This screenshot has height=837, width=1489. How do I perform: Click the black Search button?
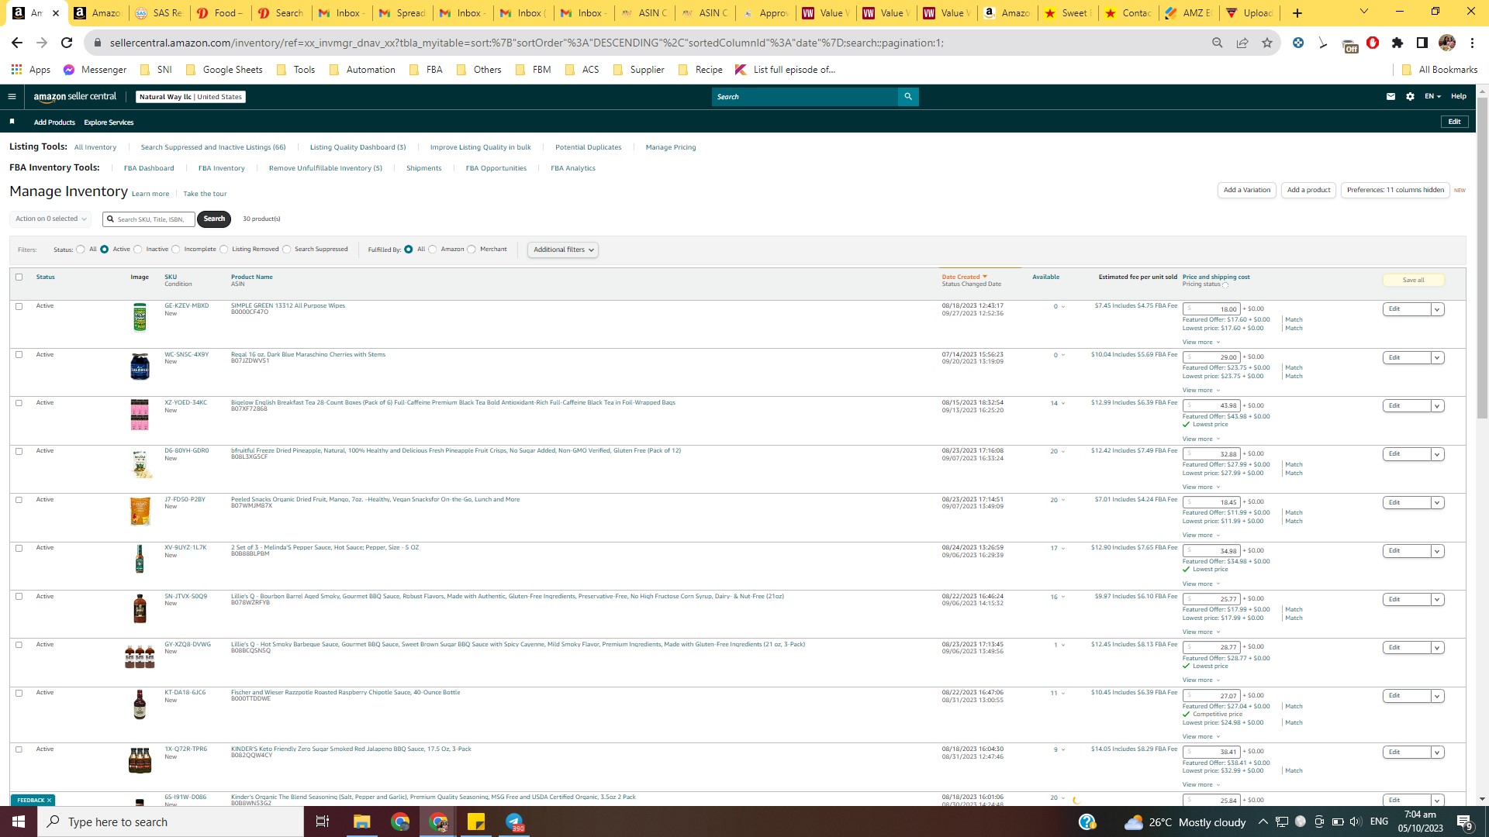(214, 219)
